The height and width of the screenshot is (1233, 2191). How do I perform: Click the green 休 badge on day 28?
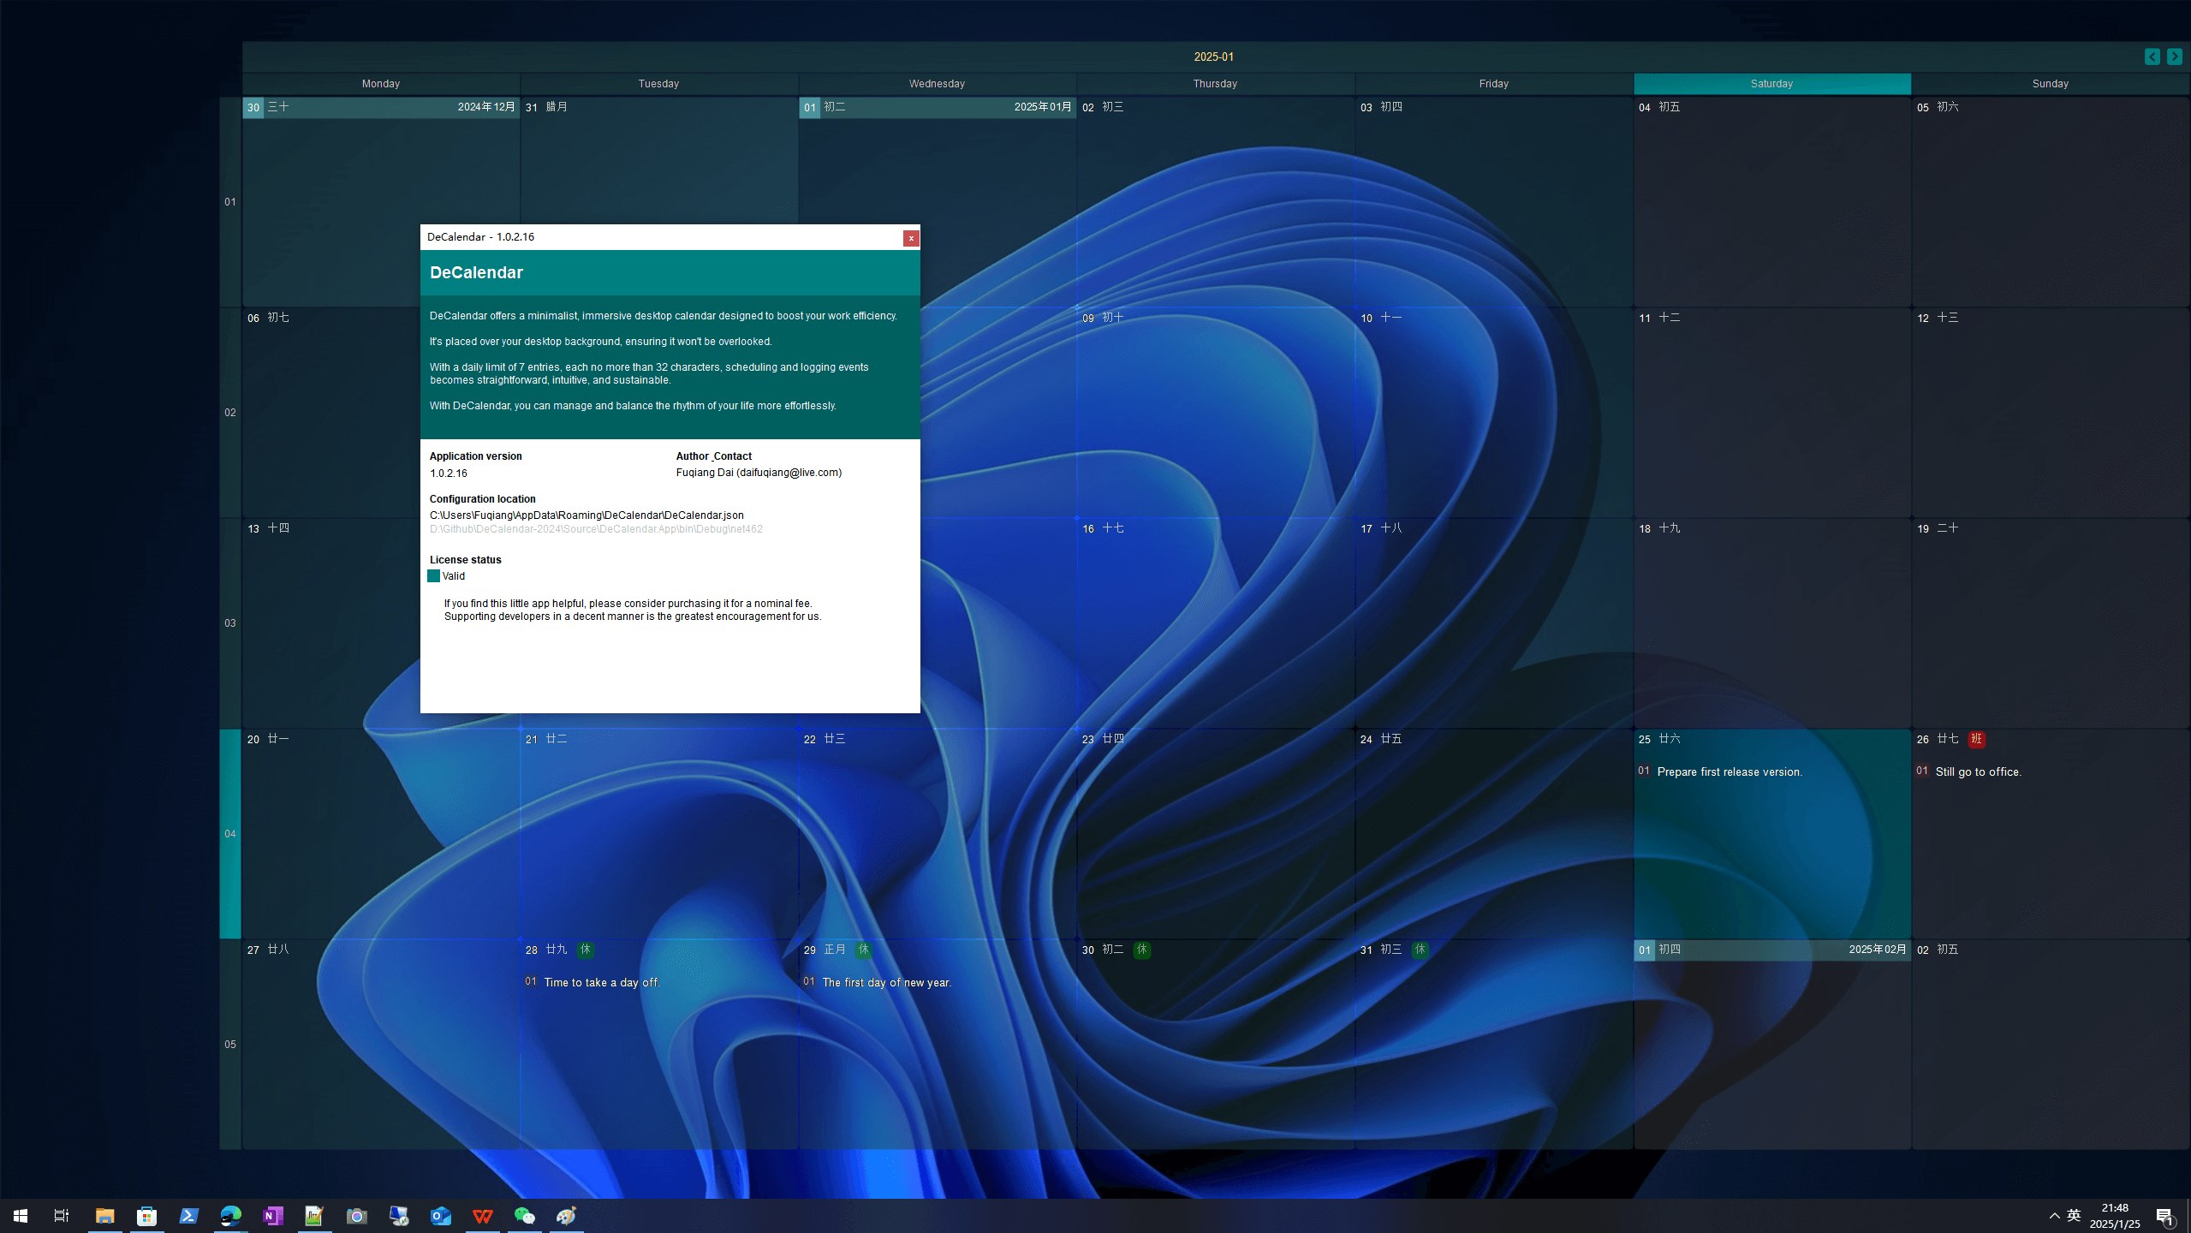click(x=586, y=950)
